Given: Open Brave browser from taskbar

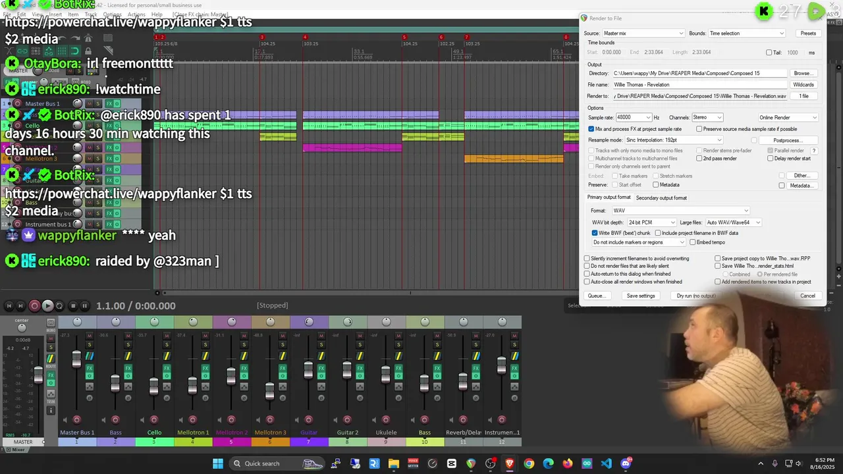Looking at the screenshot, I should coord(510,463).
